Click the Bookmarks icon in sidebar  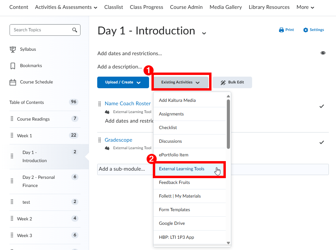tap(13, 66)
